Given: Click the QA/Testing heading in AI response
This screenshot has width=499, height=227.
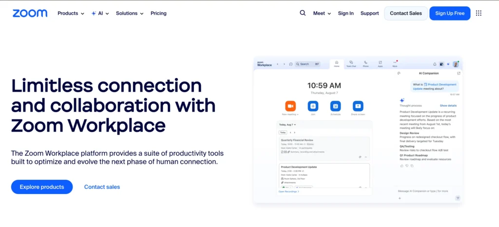Looking at the screenshot, I should pyautogui.click(x=407, y=146).
